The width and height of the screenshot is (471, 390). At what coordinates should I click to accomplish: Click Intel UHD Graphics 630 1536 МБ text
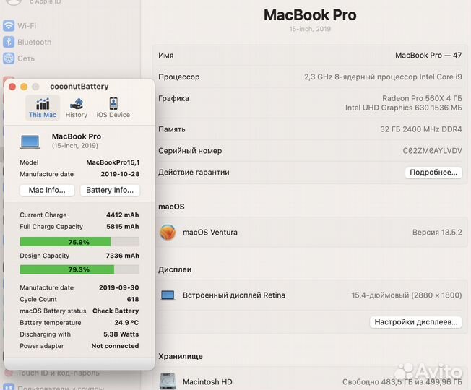click(404, 108)
